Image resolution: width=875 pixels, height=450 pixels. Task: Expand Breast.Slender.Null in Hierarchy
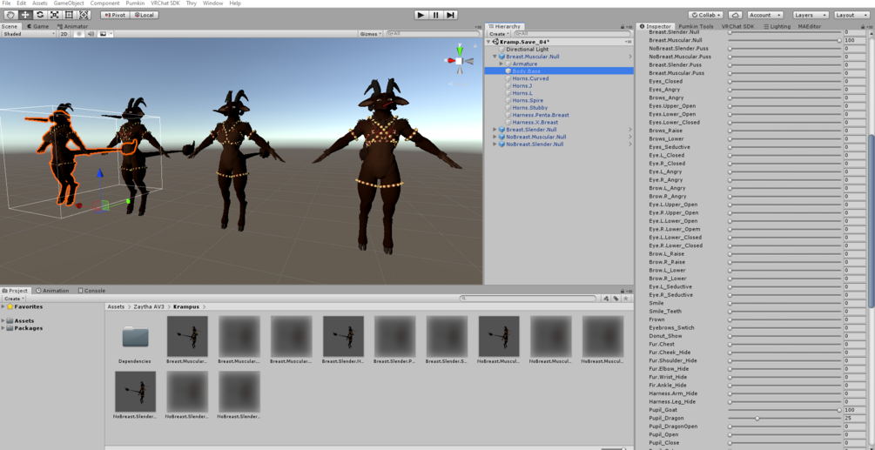coord(495,130)
